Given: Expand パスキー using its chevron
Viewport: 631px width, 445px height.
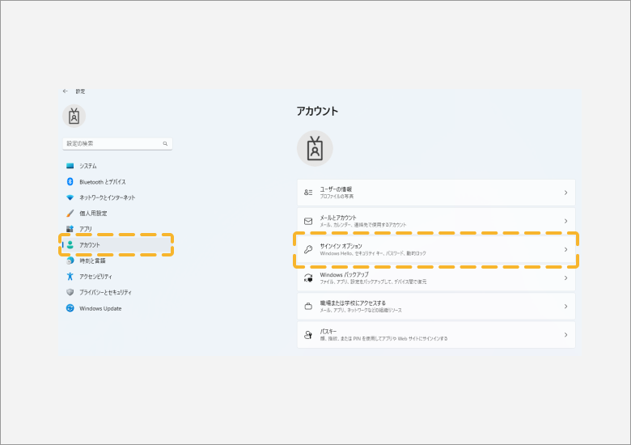Looking at the screenshot, I should tap(565, 335).
